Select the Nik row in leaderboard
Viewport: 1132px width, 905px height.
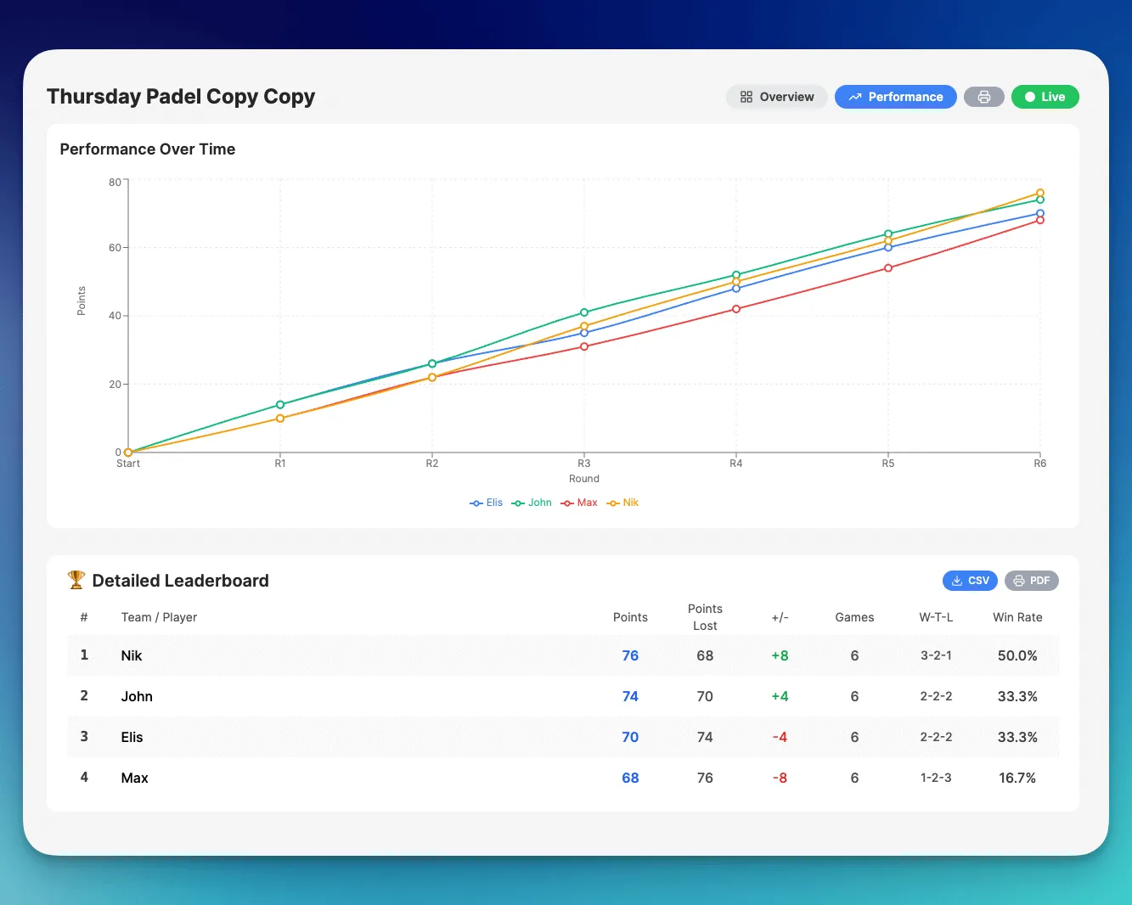132,655
